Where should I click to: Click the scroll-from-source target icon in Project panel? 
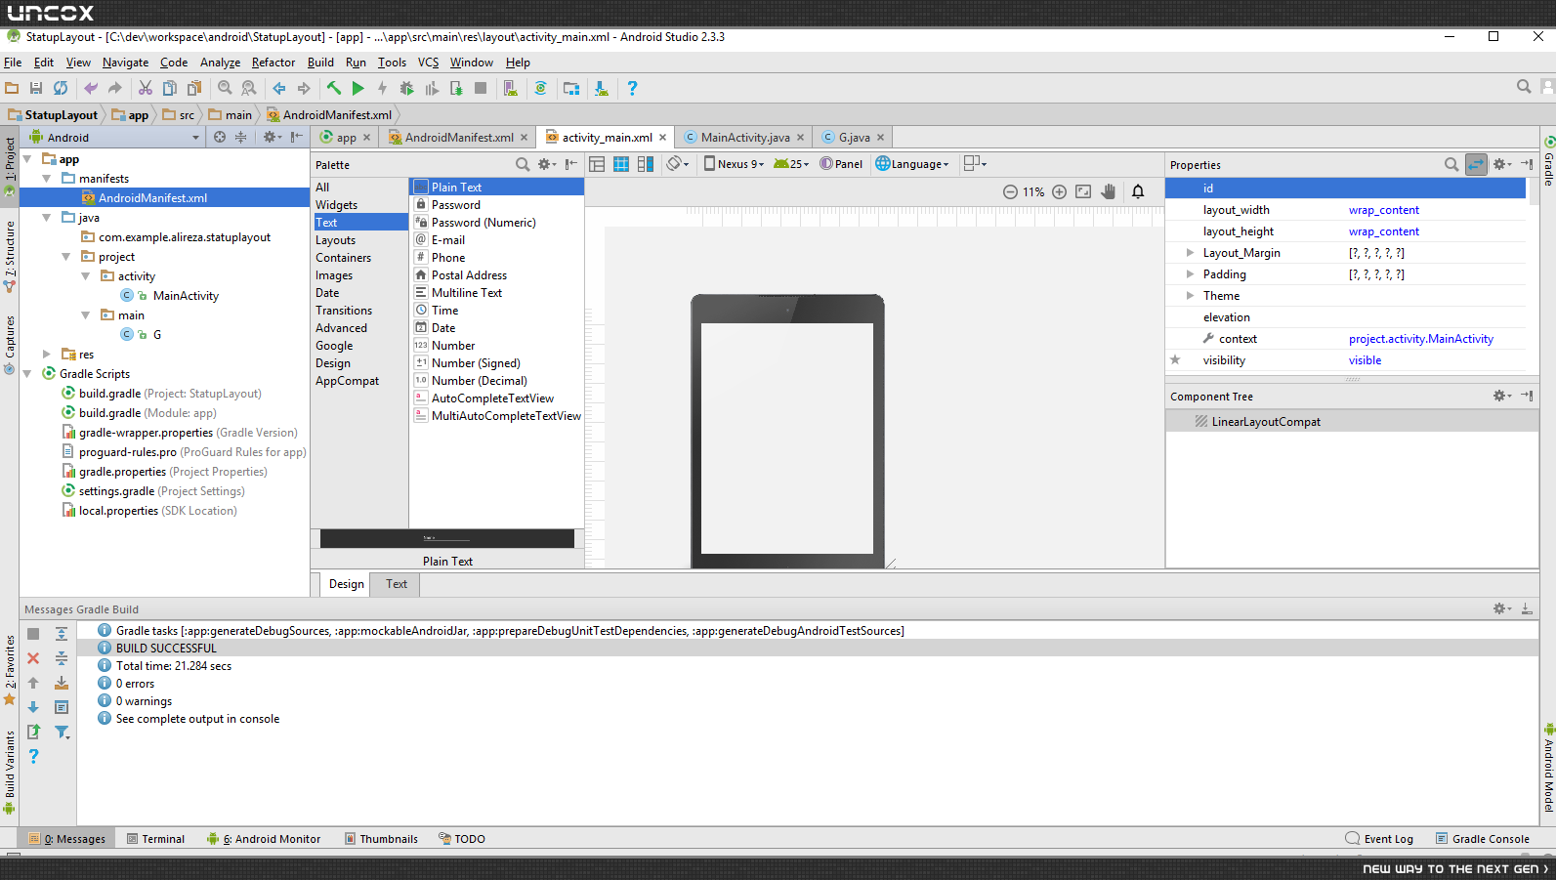pos(220,138)
